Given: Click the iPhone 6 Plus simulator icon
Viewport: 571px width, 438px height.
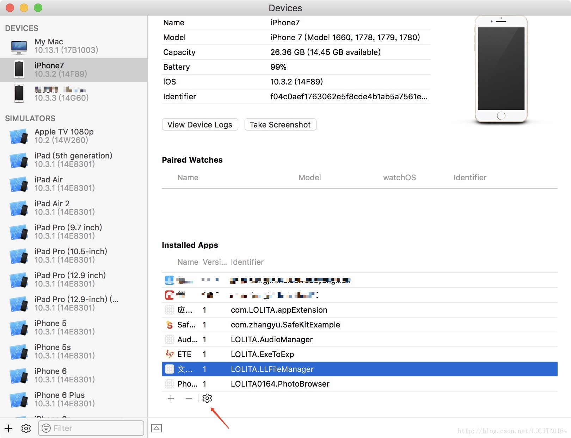Looking at the screenshot, I should [19, 400].
